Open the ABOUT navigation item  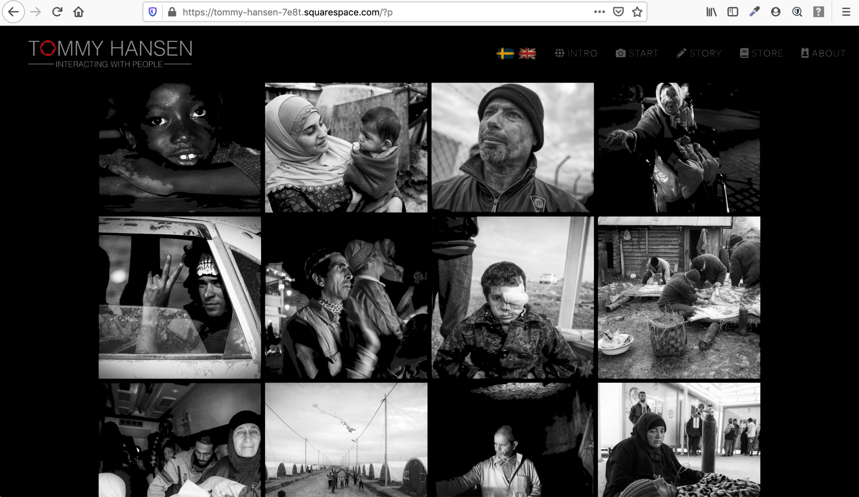[x=823, y=53]
